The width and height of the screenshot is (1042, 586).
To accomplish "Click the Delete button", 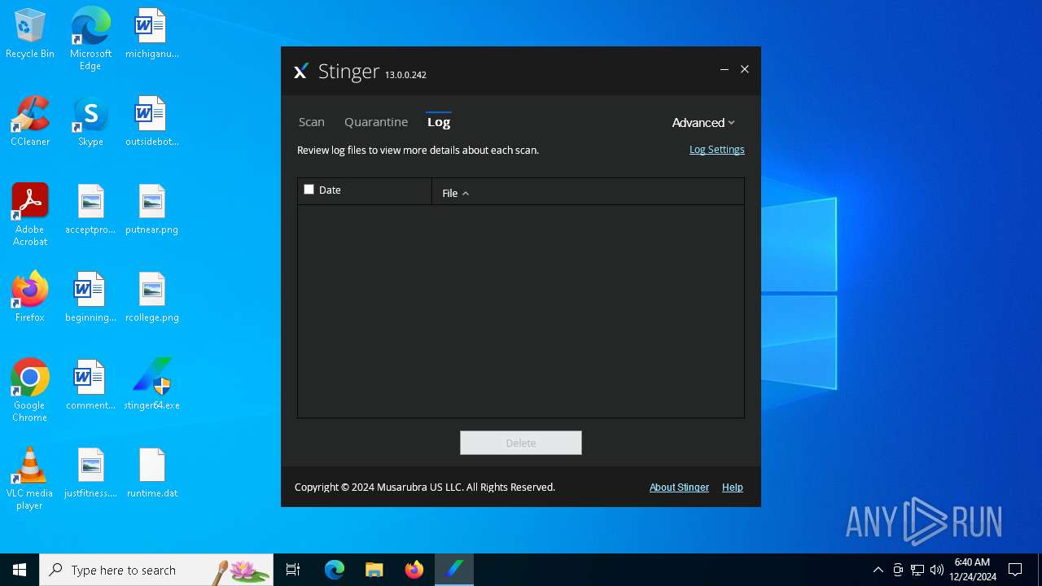I will [521, 443].
